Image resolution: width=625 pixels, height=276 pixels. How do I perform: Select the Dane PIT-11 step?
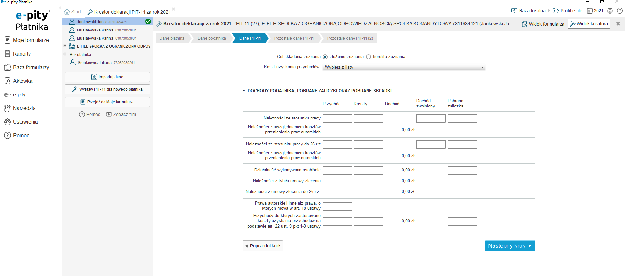coord(250,38)
